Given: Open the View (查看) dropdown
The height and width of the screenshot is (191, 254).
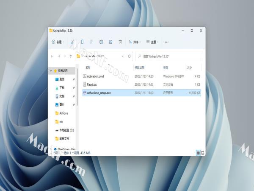Looking at the screenshot, I should pyautogui.click(x=152, y=42).
